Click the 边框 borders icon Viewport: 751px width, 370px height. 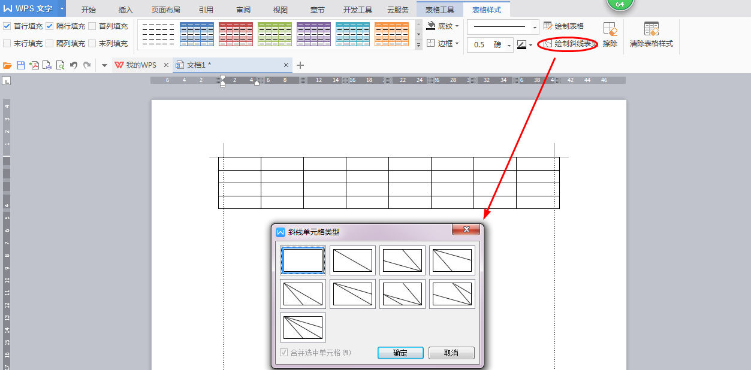coord(431,44)
